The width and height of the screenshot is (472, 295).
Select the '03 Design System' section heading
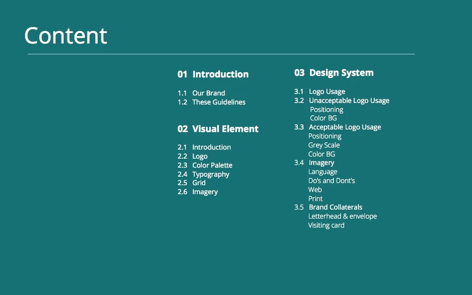(x=334, y=73)
